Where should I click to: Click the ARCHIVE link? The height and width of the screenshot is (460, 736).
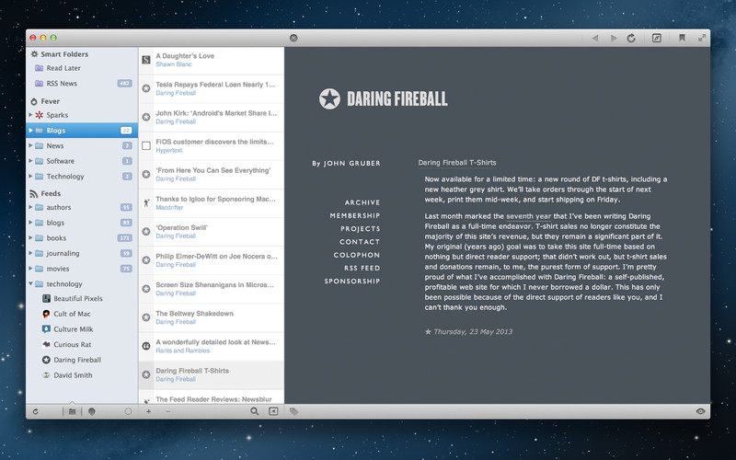pos(362,202)
